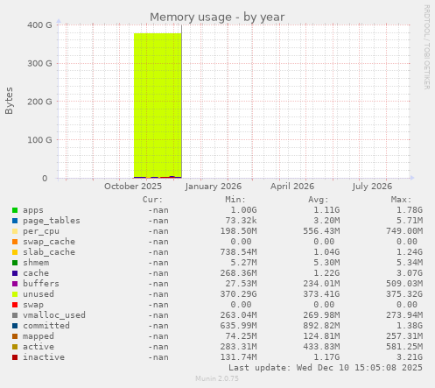Click the unused lime legend swatch
The width and height of the screenshot is (435, 388).
(x=15, y=294)
